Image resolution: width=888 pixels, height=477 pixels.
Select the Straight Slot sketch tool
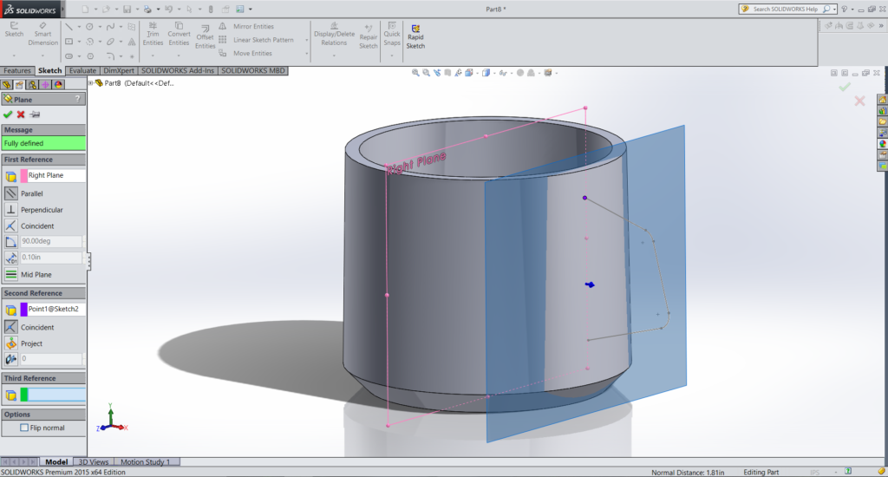pos(69,56)
